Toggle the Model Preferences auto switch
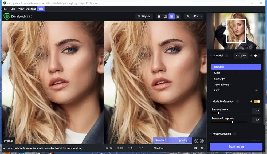 [257, 102]
